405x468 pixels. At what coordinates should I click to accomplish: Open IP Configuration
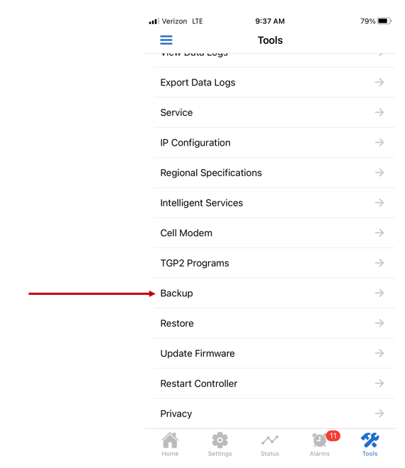[x=275, y=143]
